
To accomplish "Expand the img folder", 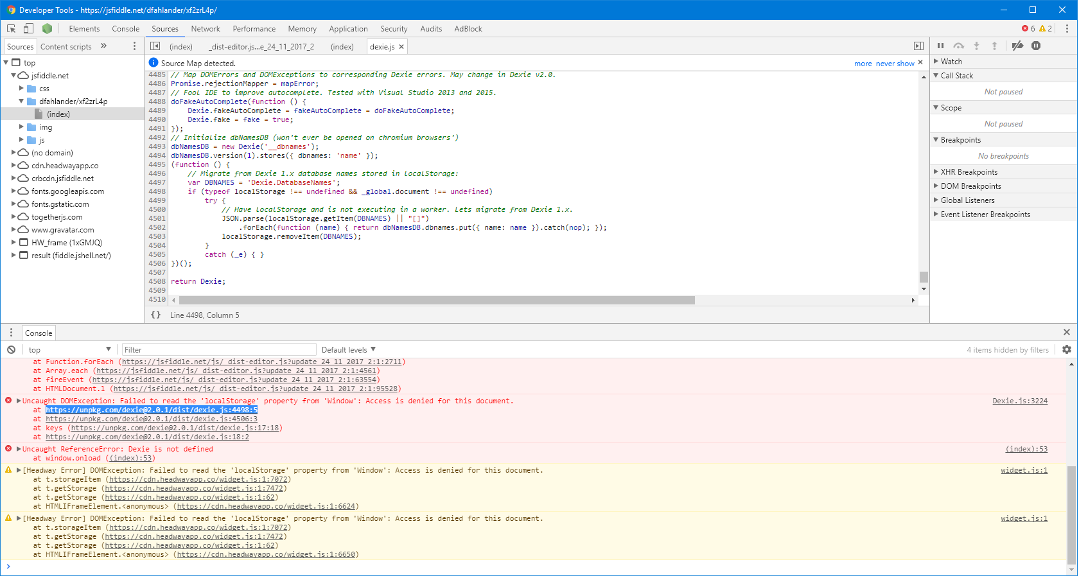I will (x=21, y=127).
